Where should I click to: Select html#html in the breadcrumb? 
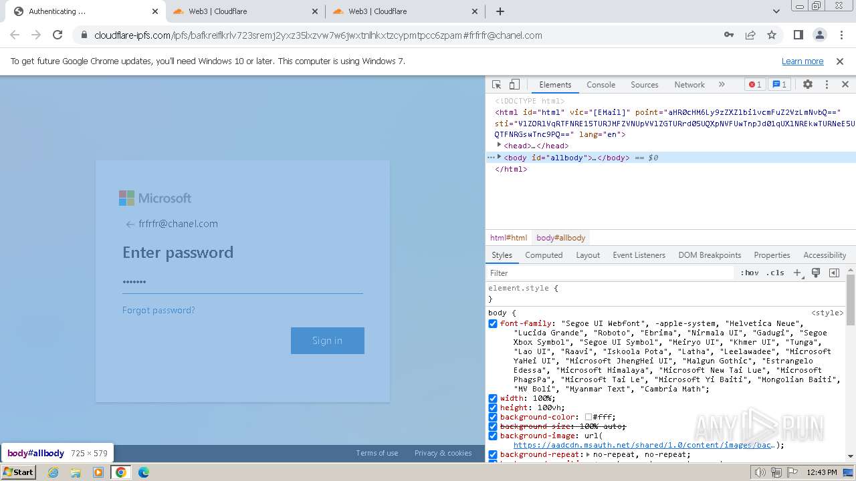509,238
